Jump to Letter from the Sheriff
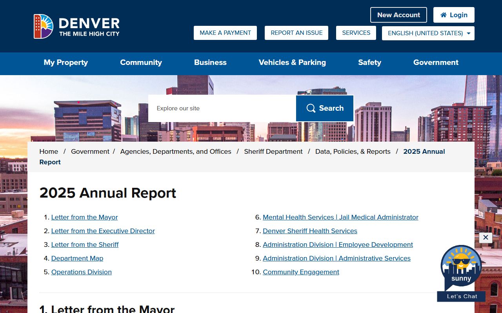 (85, 245)
